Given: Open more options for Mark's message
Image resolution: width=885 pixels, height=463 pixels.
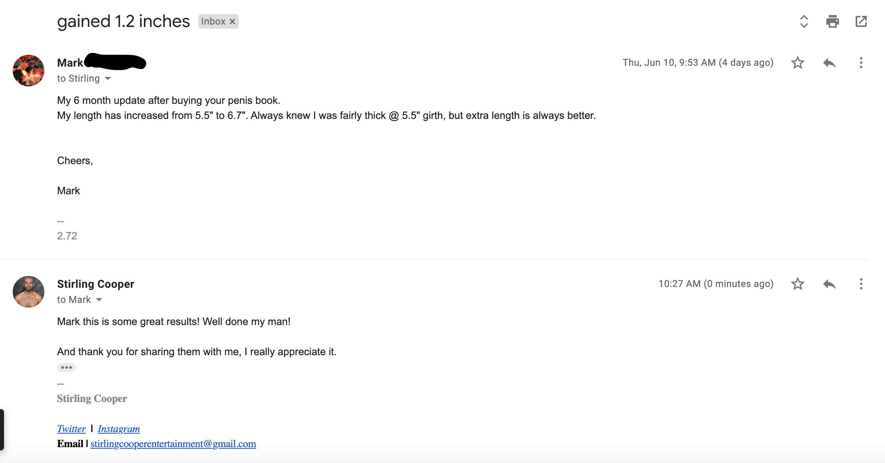Looking at the screenshot, I should (x=861, y=63).
